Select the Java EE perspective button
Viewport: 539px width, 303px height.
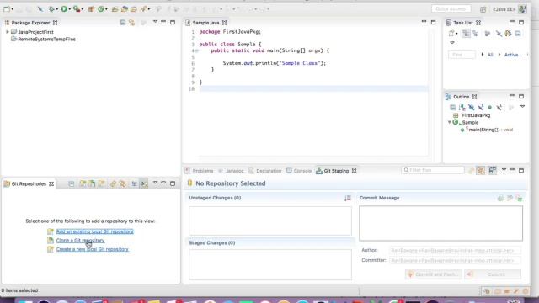(x=504, y=9)
